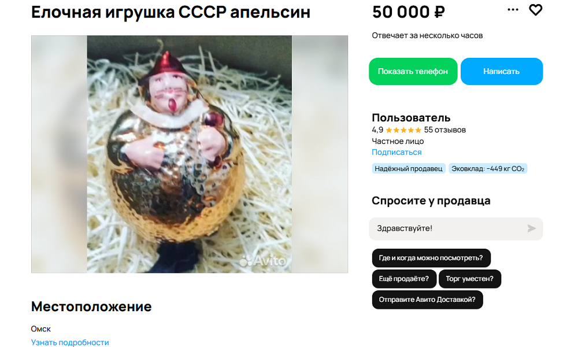
Task: Show the seller's phone number
Action: click(x=413, y=72)
